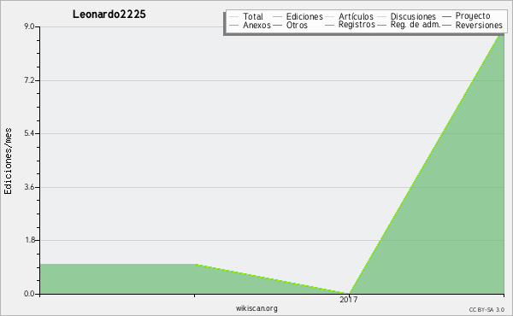Click the magenta Reg. de adm. line swatch
513x316 pixels.
pos(382,25)
